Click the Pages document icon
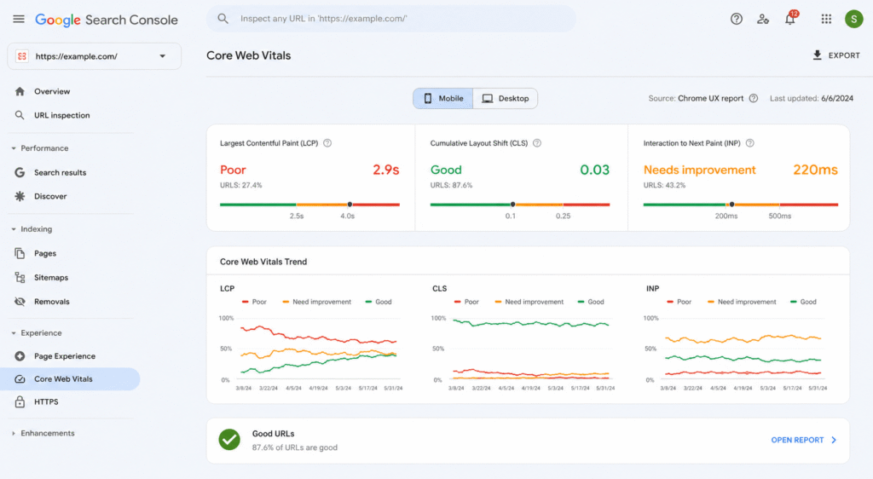This screenshot has width=873, height=479. click(20, 253)
